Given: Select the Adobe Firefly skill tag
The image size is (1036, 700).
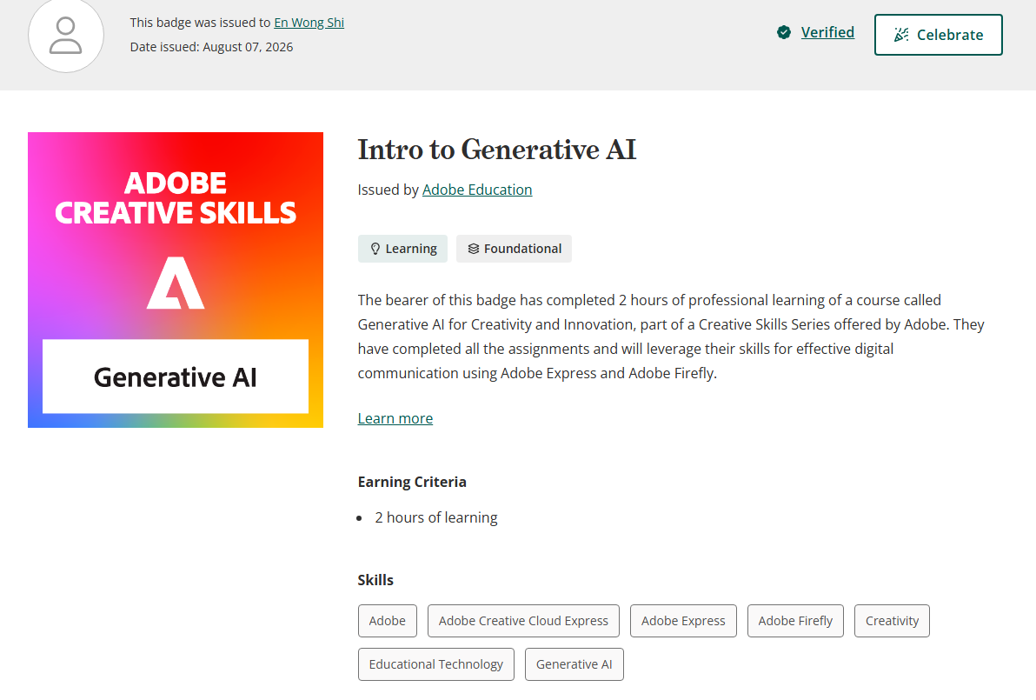Looking at the screenshot, I should pyautogui.click(x=795, y=621).
